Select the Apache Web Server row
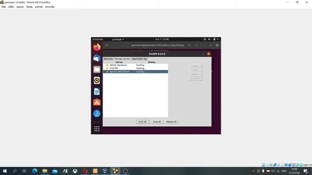This screenshot has width=312, height=175. click(136, 71)
